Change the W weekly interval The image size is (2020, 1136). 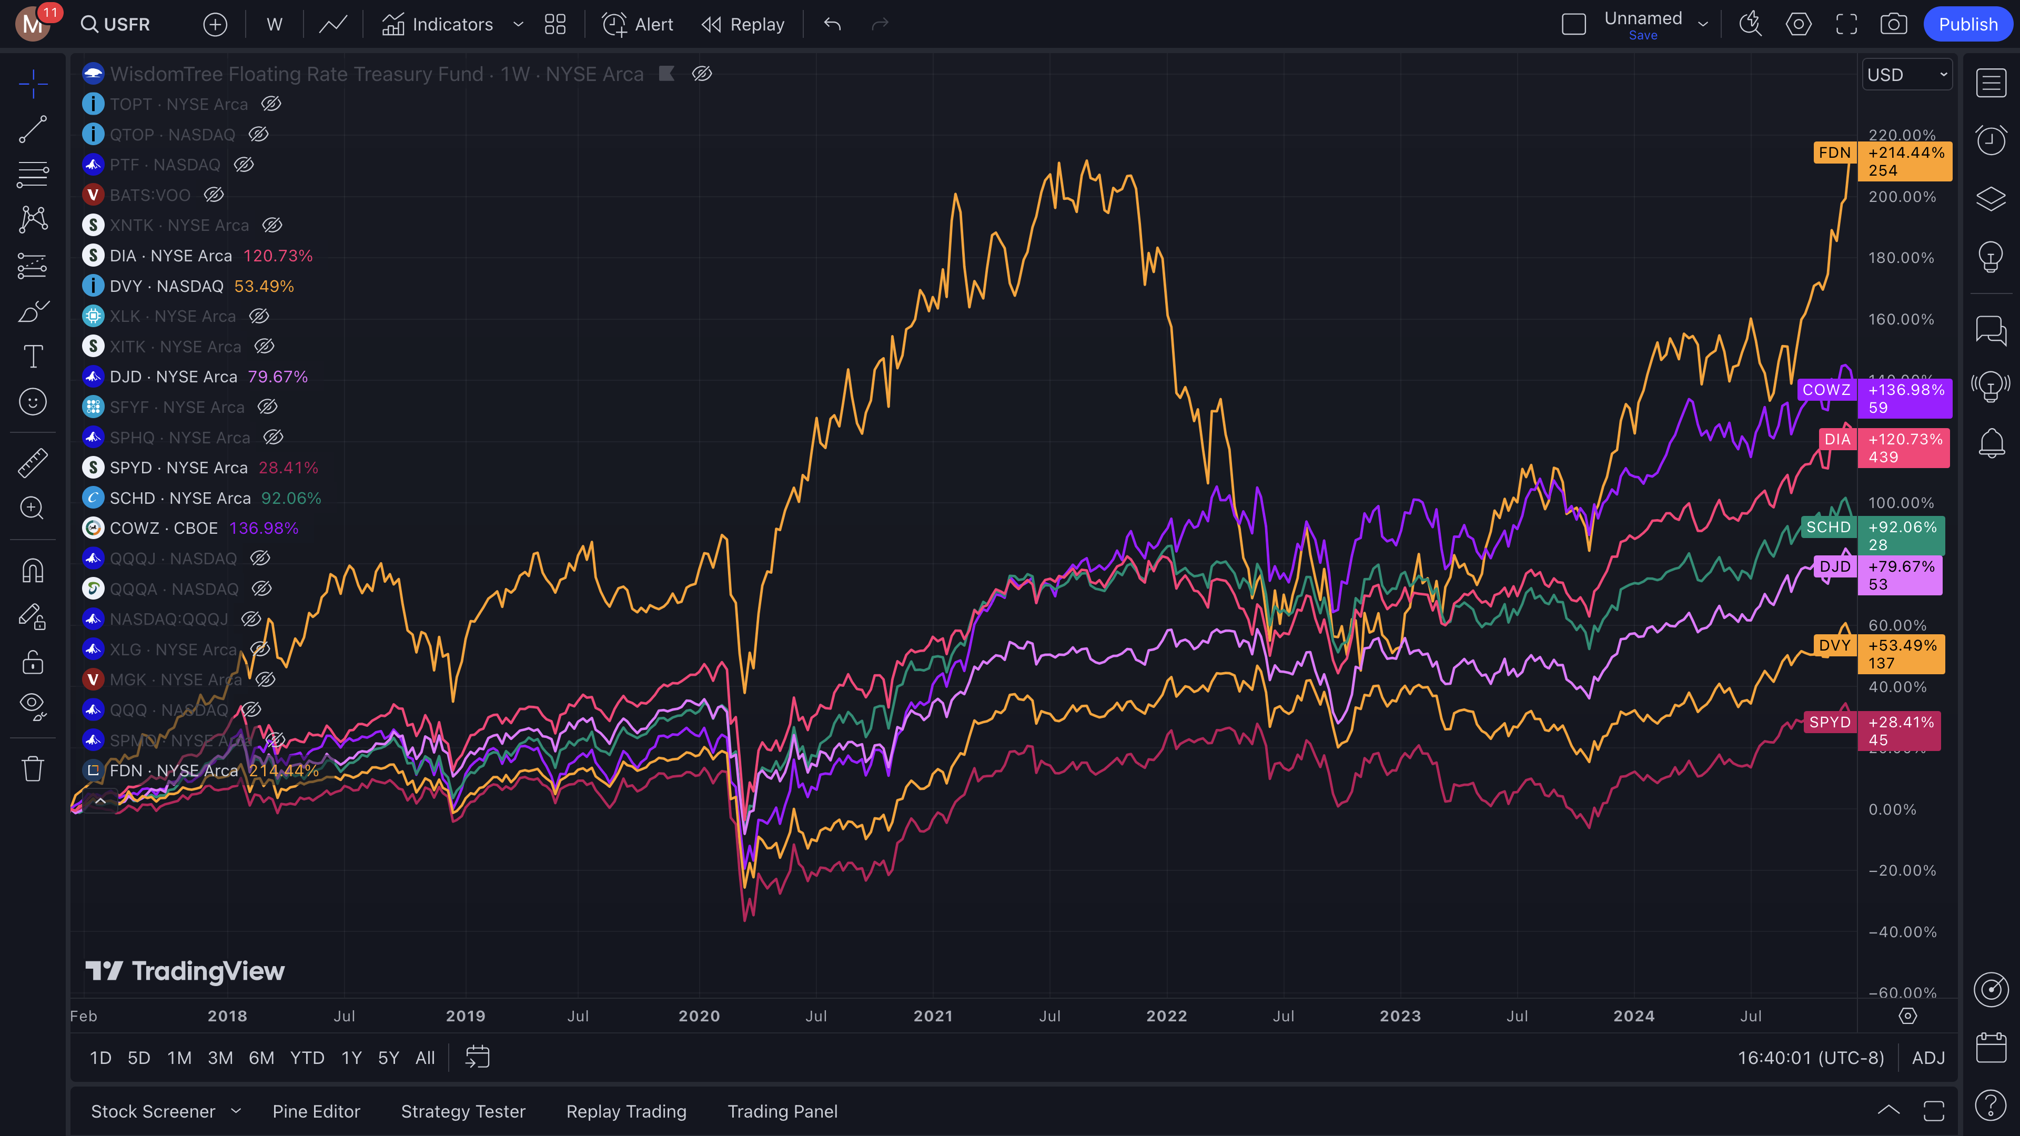(275, 24)
